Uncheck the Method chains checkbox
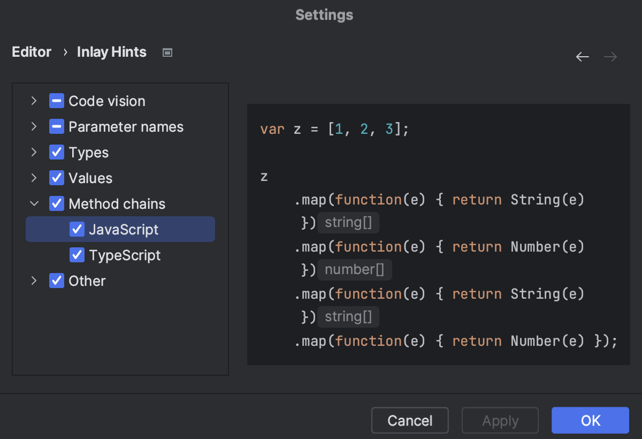Image resolution: width=642 pixels, height=439 pixels. pos(56,203)
